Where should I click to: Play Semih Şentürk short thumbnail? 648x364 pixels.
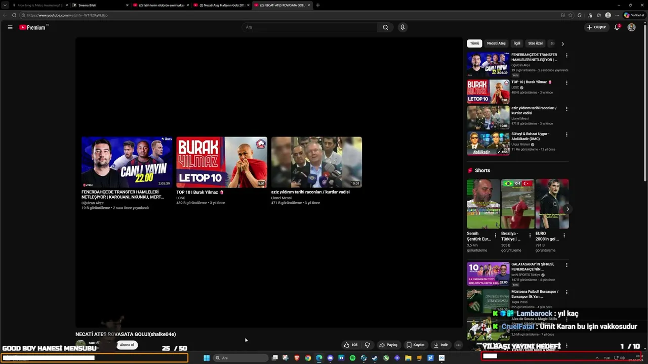point(483,204)
